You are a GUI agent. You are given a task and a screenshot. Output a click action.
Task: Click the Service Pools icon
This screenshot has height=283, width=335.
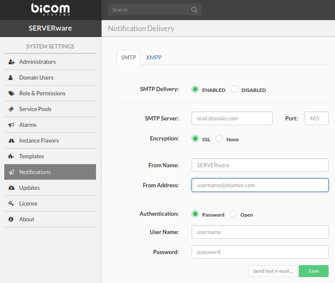[x=12, y=109]
